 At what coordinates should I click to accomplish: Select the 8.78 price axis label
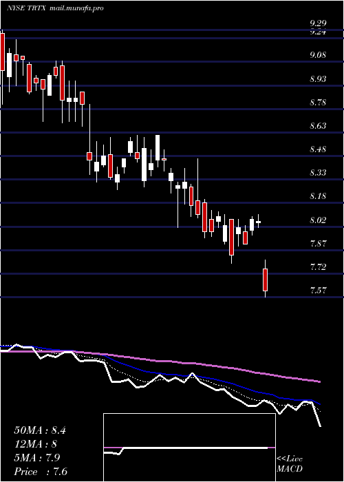[318, 102]
